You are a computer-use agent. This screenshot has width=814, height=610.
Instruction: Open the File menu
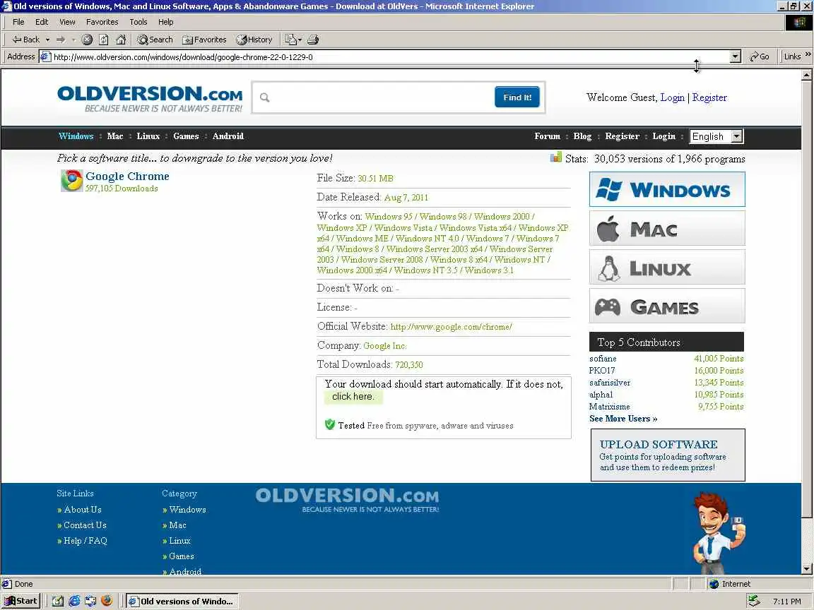pyautogui.click(x=18, y=22)
